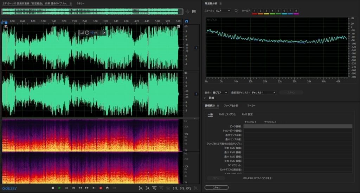Click the overview navigator waveform

92,12
